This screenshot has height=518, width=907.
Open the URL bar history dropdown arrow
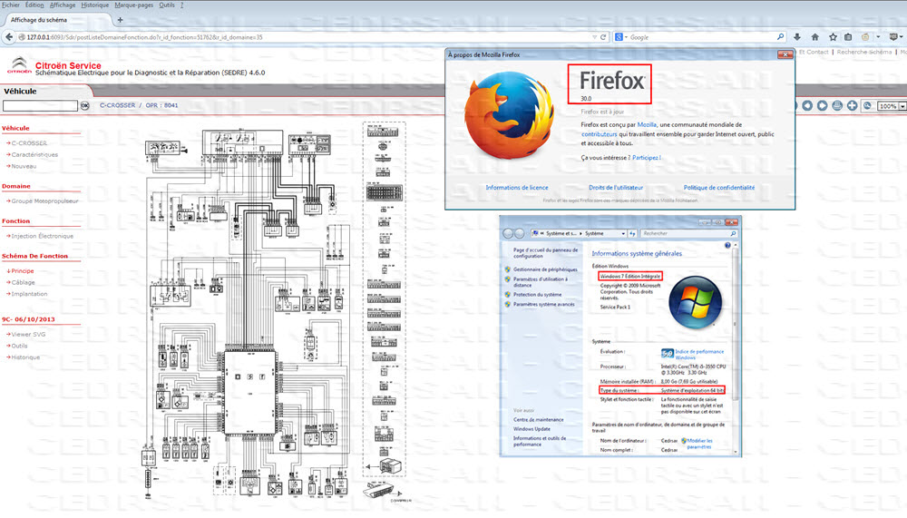tap(594, 37)
